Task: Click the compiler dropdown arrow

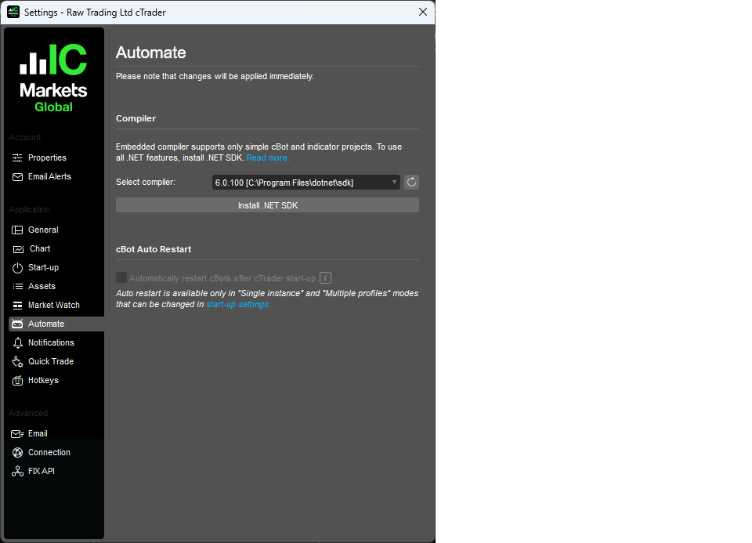Action: [x=394, y=183]
